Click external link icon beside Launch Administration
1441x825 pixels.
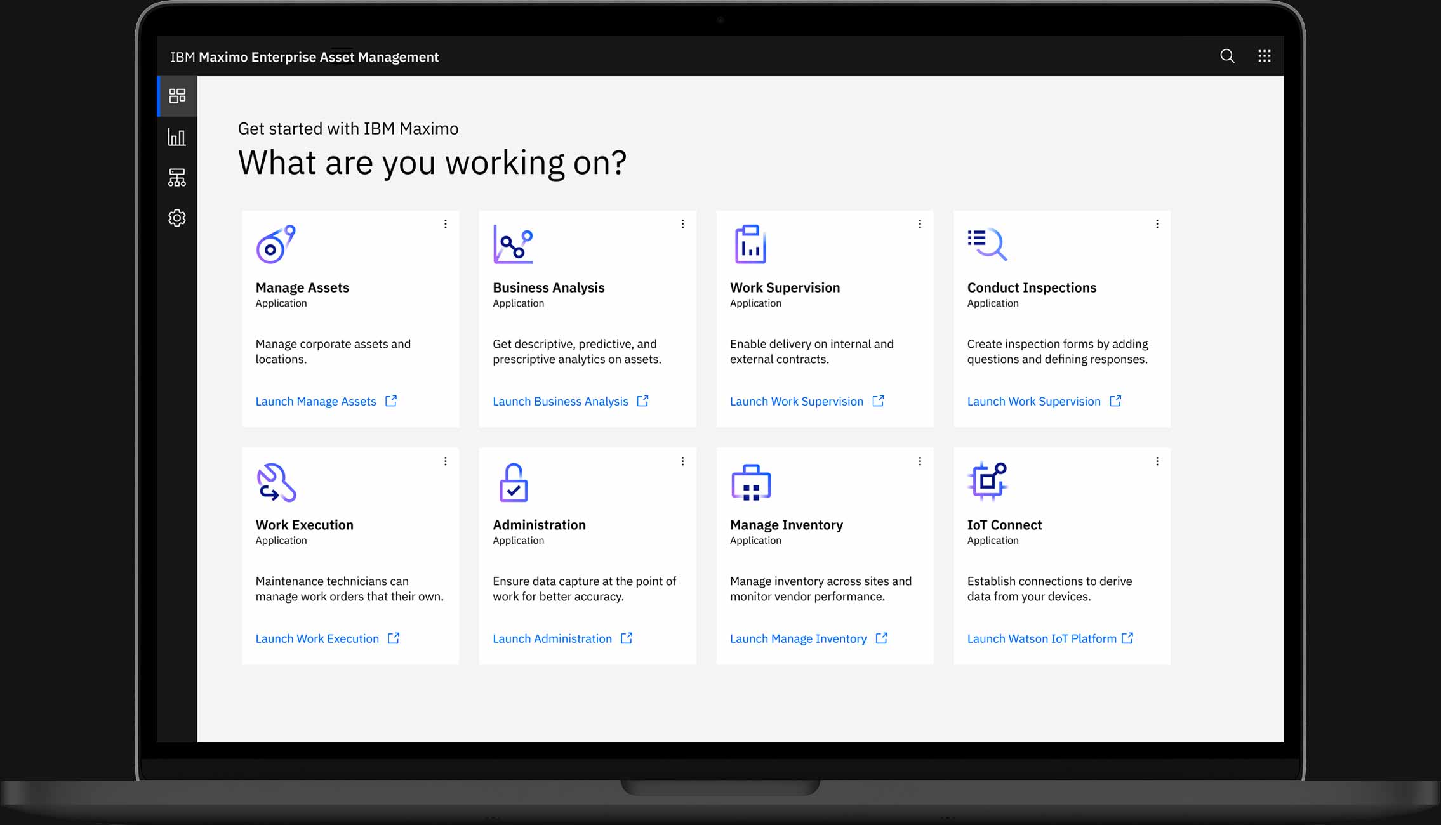[627, 638]
